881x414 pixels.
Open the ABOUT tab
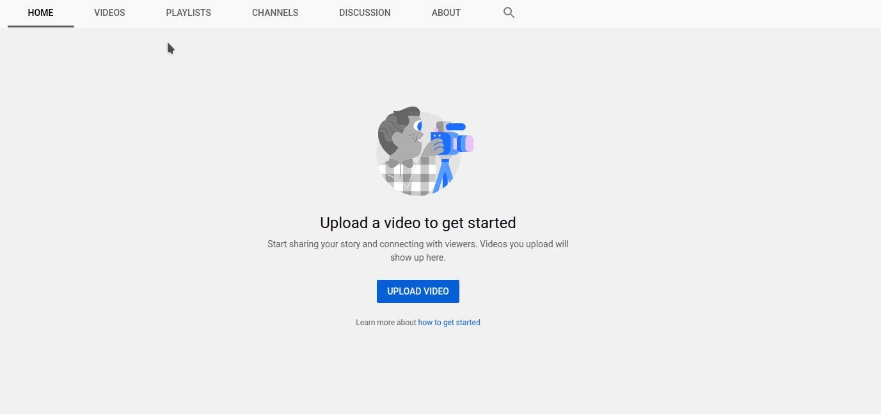(446, 13)
